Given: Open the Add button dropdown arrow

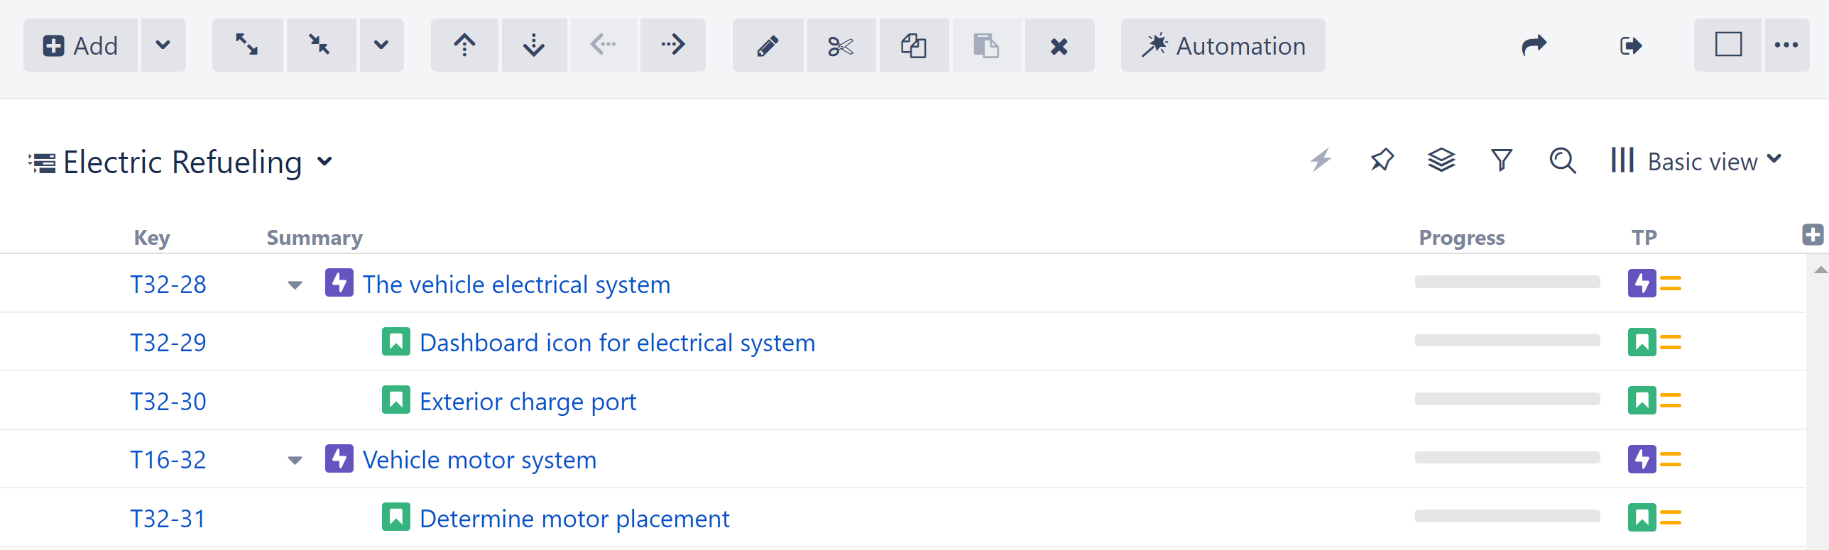Looking at the screenshot, I should coord(163,45).
